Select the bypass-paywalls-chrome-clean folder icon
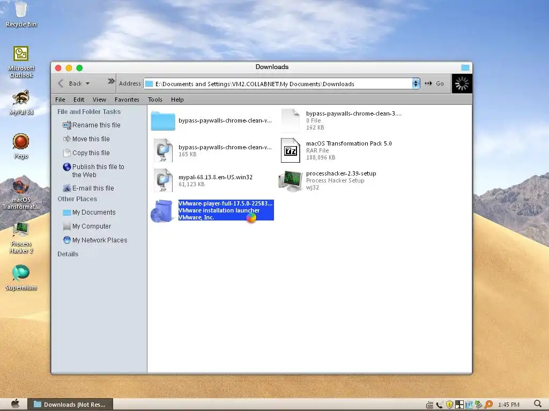Screen dimensions: 549x411 [163, 120]
